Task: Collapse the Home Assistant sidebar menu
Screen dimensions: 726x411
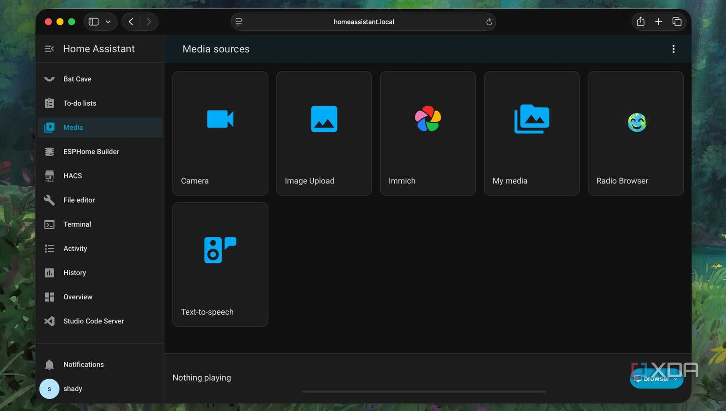Action: coord(49,49)
